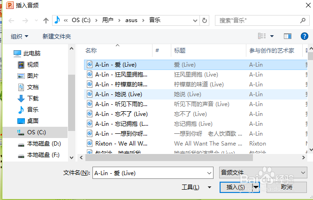This screenshot has width=313, height=200.
Task: Select file Rixton - We All Want
Action: [195, 144]
